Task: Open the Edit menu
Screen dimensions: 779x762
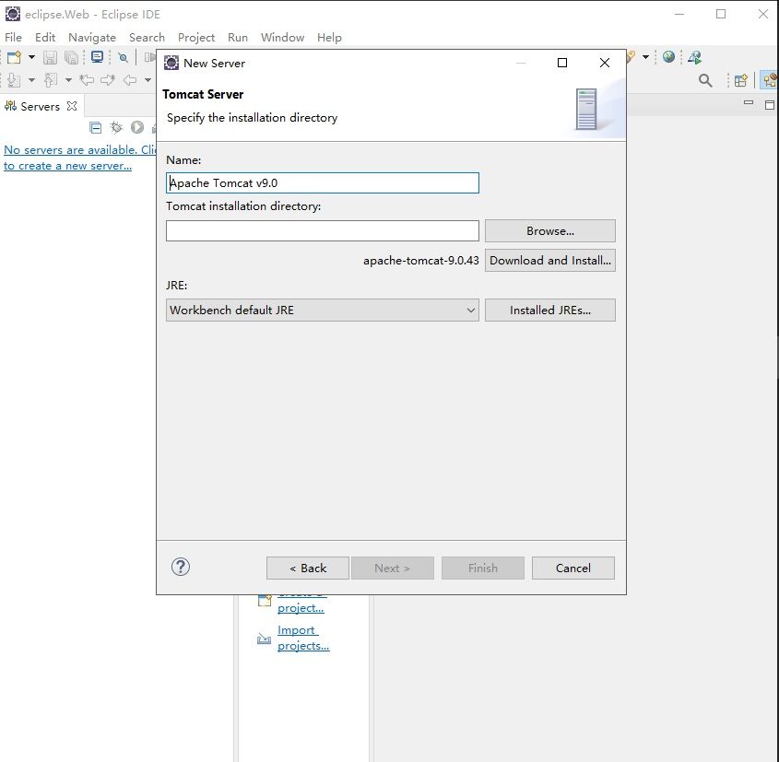Action: coord(45,37)
